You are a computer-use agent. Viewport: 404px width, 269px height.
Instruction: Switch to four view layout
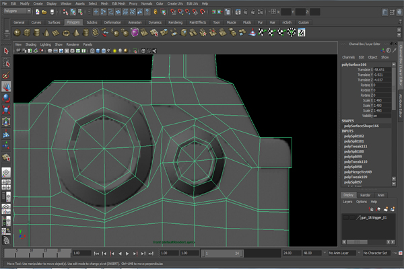6,184
